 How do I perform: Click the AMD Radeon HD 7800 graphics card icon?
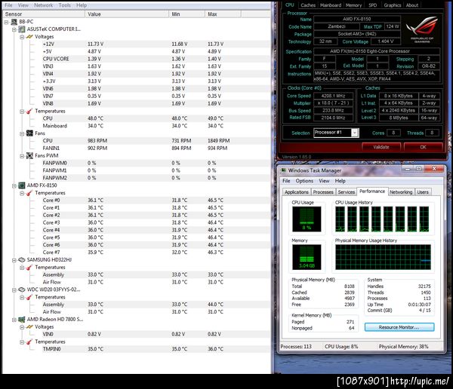click(x=22, y=320)
